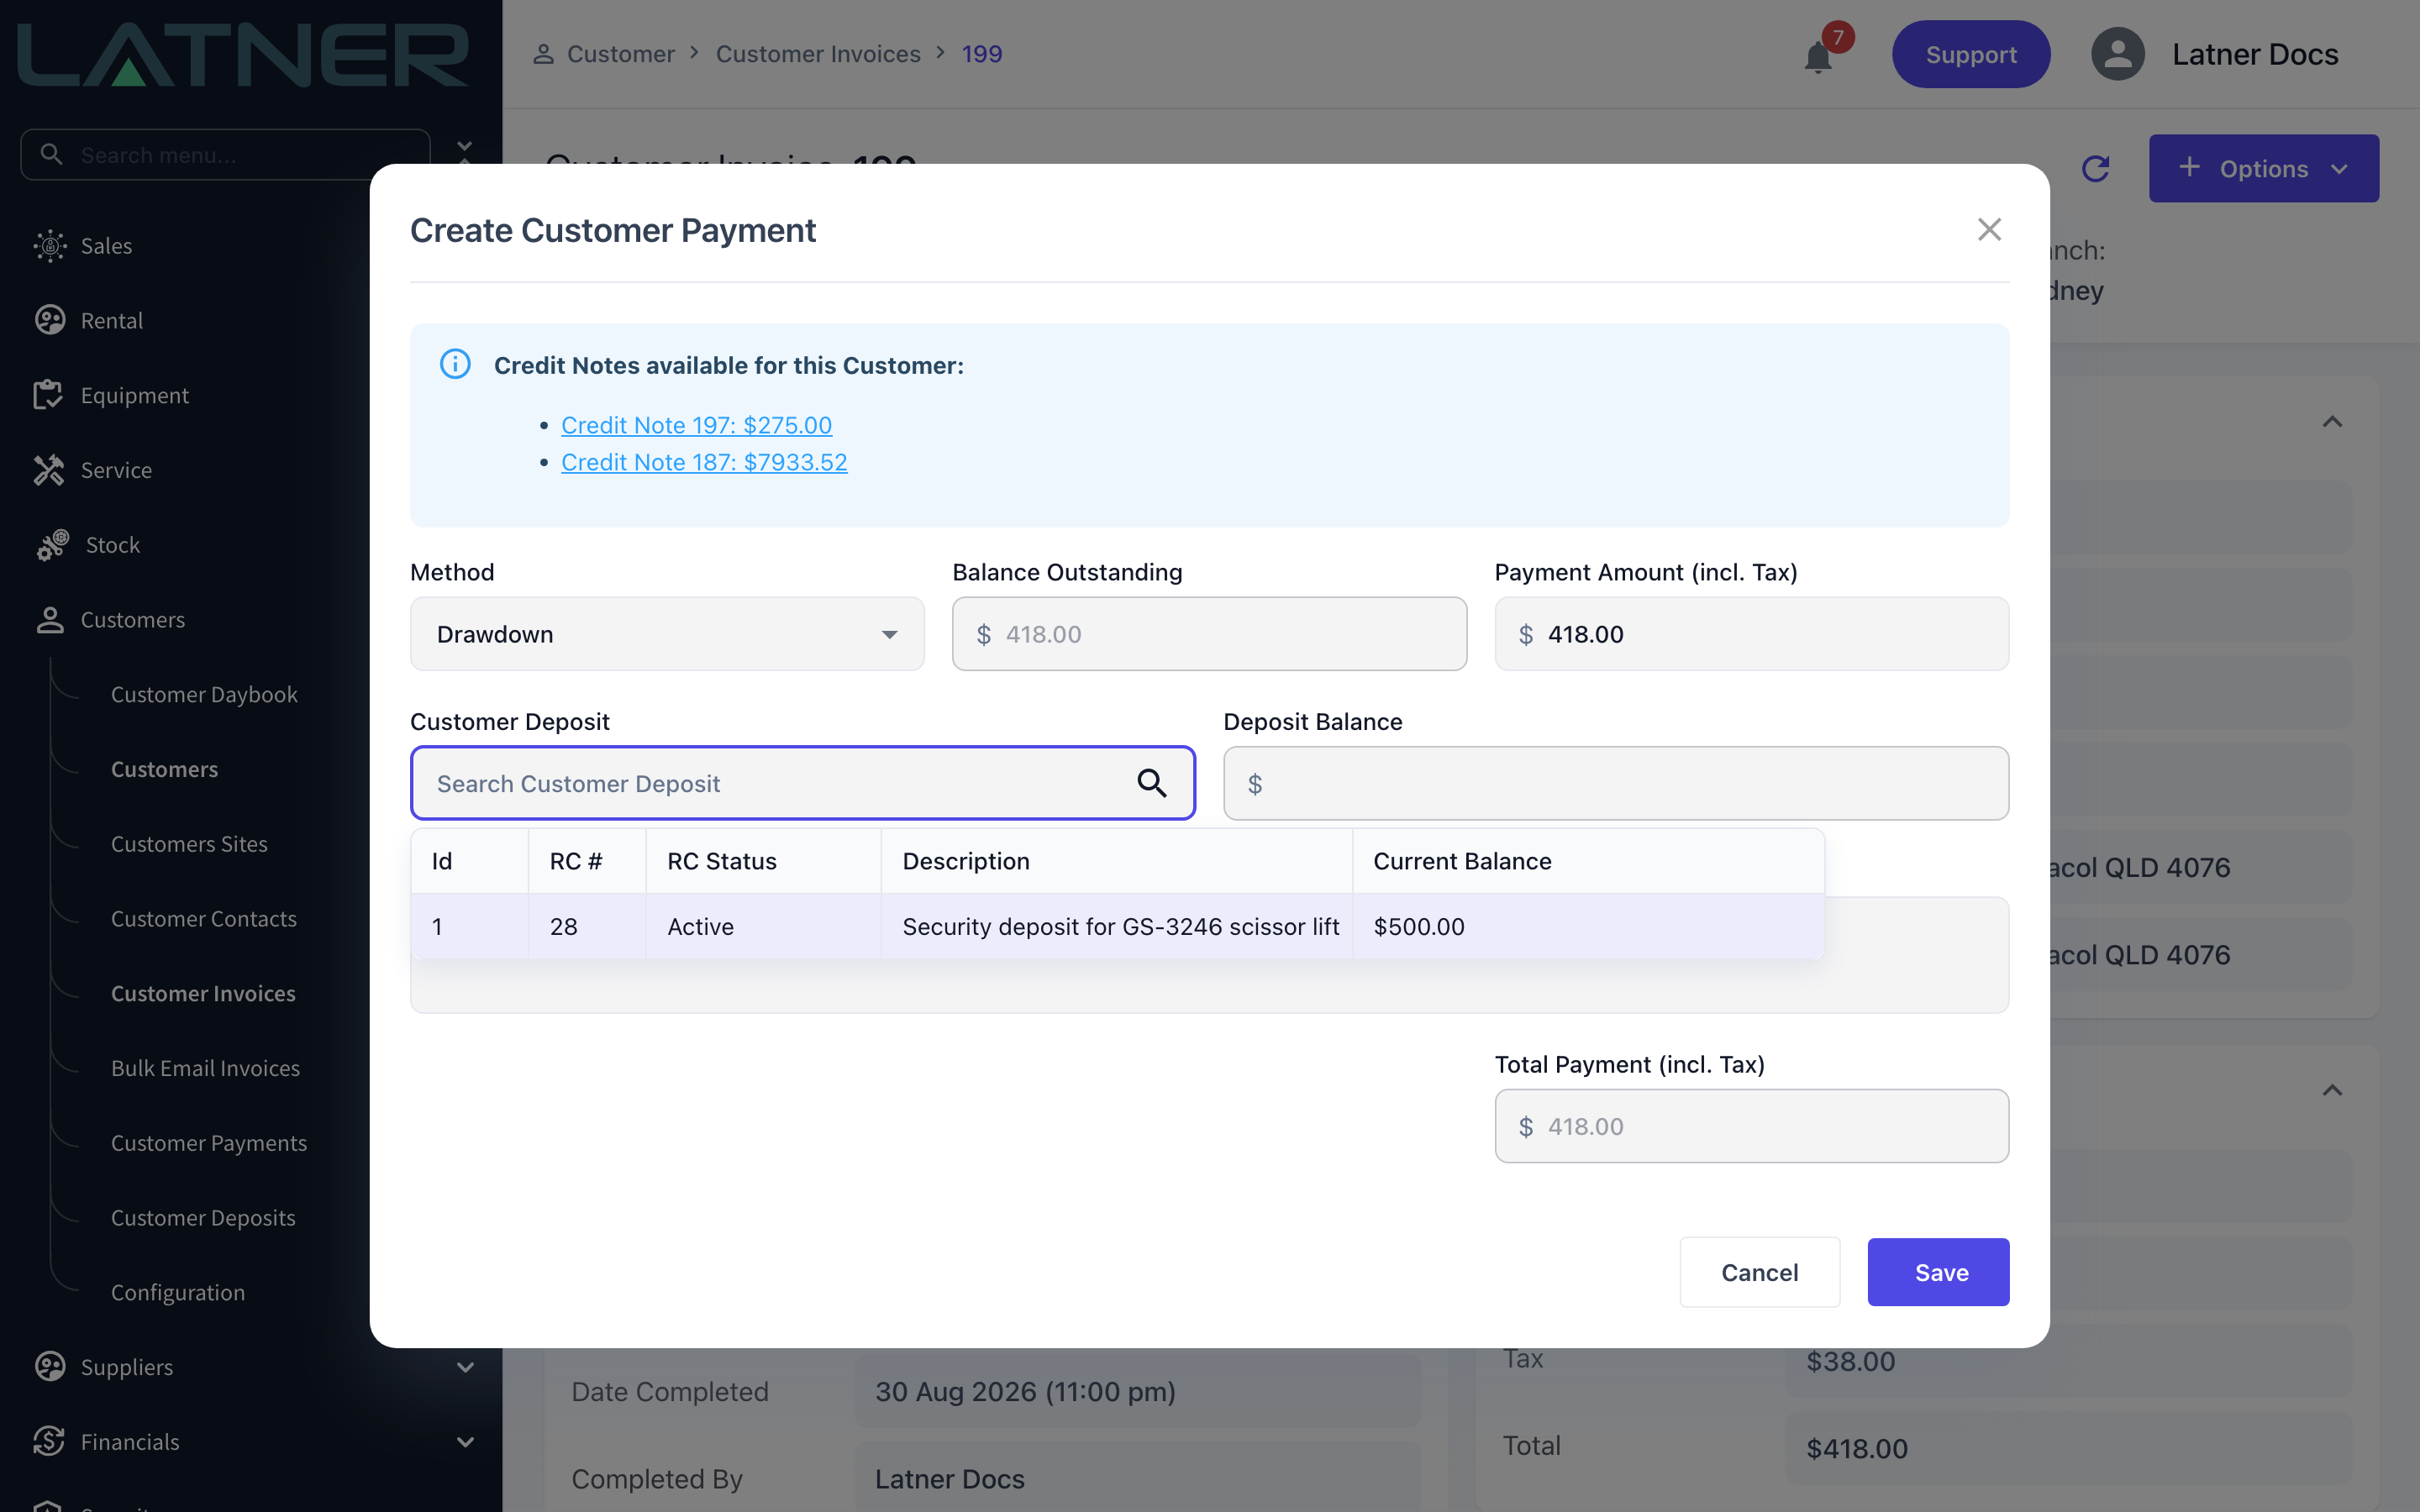The width and height of the screenshot is (2420, 1512).
Task: Open the Options dropdown button
Action: (2263, 168)
